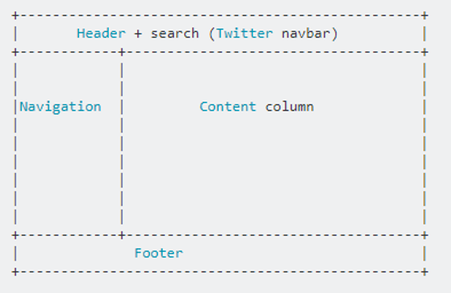Viewport: 451px width, 293px height.
Task: Click the junction plus where the divider meets the footer border
Action: click(x=122, y=235)
